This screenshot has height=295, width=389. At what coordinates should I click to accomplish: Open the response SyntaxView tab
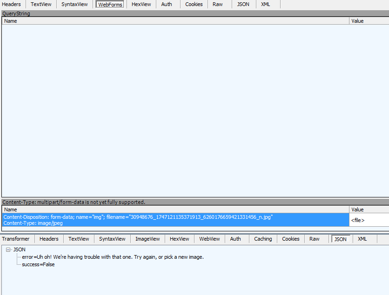click(x=112, y=239)
